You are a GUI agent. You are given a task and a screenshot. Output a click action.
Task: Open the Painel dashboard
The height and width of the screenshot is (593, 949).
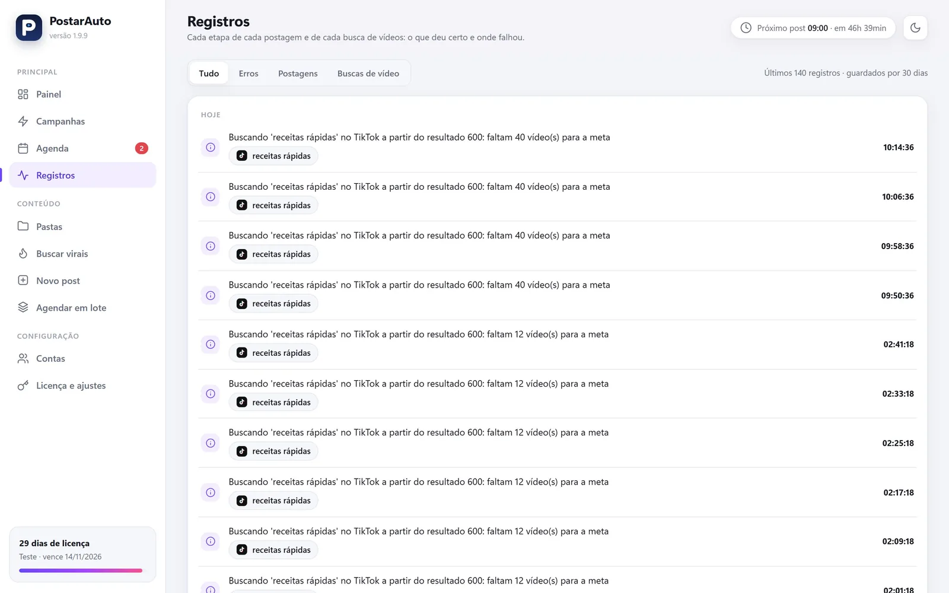82,94
